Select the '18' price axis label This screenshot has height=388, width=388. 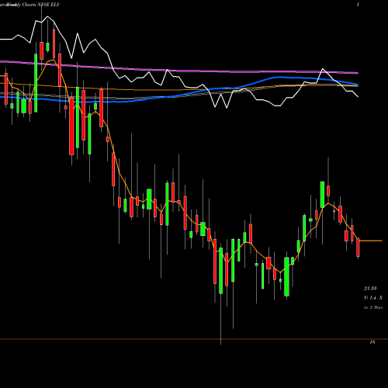(x=372, y=342)
